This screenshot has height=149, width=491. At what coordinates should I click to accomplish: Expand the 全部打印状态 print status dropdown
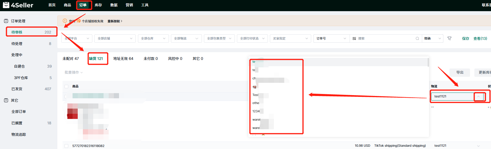pyautogui.click(x=252, y=38)
